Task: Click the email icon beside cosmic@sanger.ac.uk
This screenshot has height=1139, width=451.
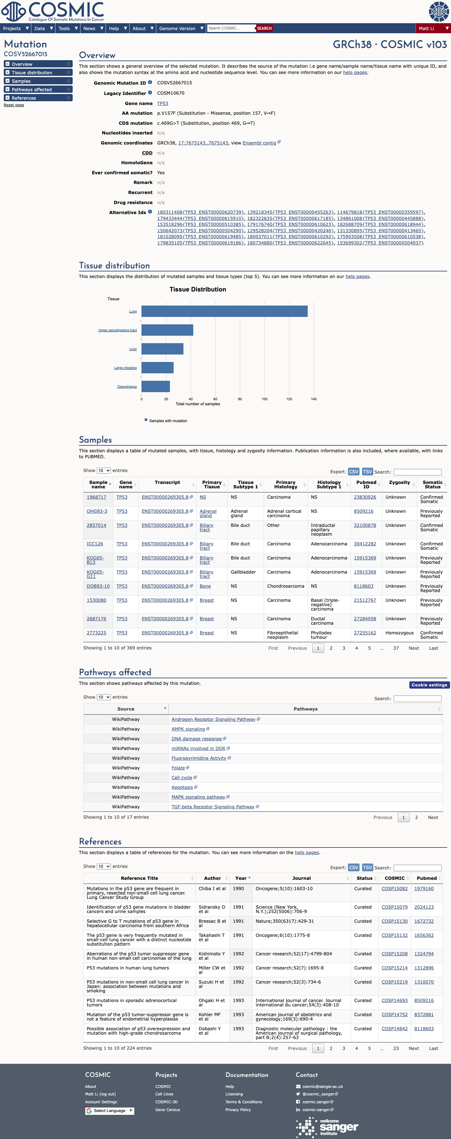Action: coord(298,1086)
